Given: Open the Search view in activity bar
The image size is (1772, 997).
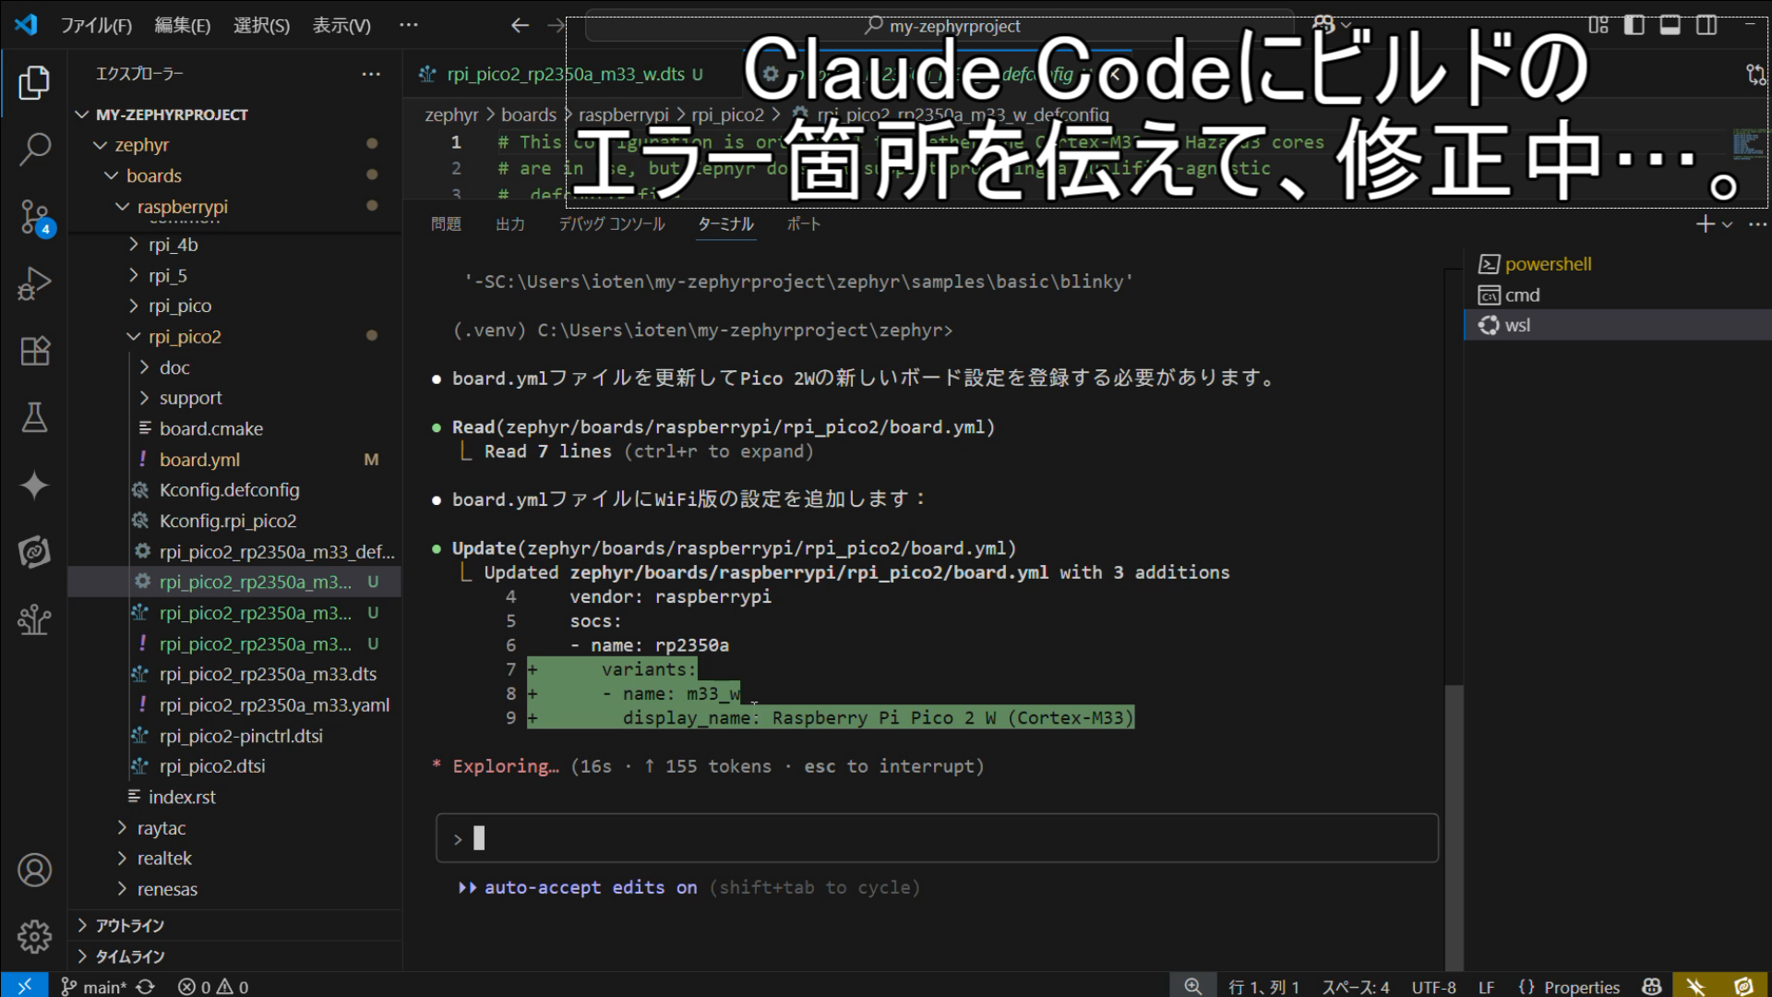Looking at the screenshot, I should [34, 149].
